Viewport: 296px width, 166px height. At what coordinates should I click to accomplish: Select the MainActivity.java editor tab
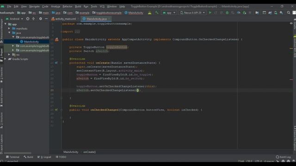(96, 19)
